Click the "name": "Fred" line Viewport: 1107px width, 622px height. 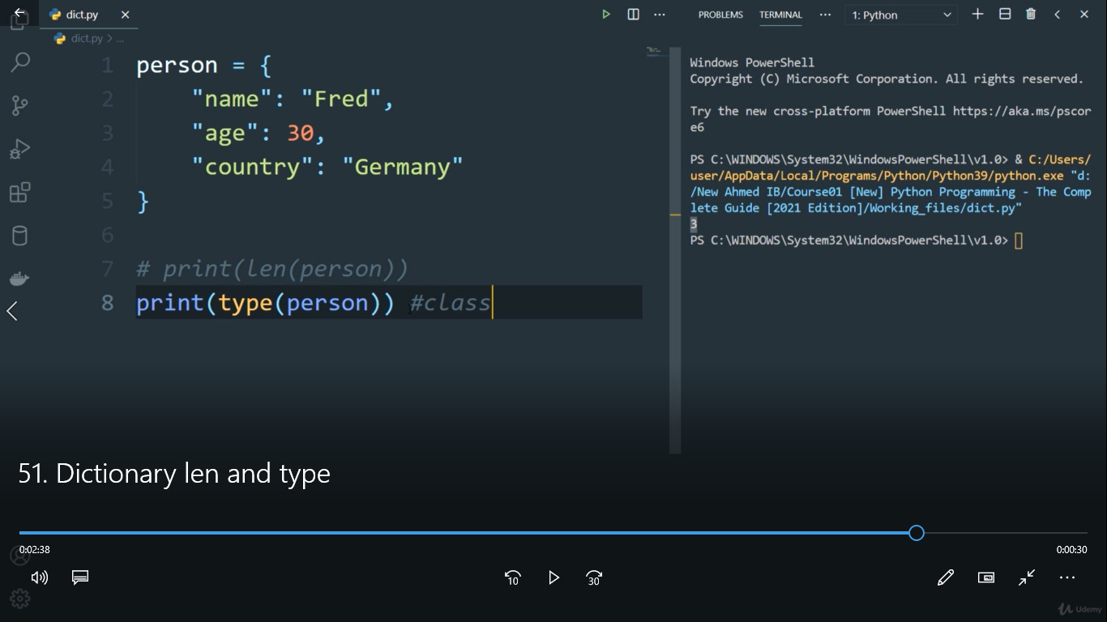coord(293,99)
